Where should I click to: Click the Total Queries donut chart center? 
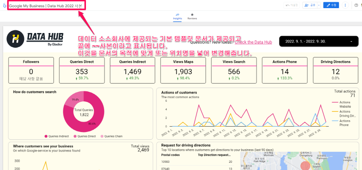pos(84,112)
